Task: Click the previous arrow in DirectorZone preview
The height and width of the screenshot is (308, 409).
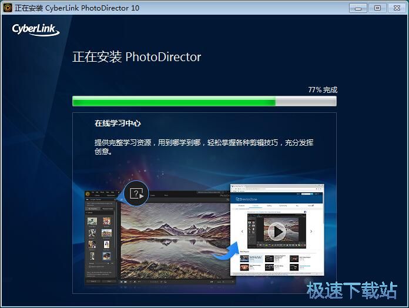Action: click(x=242, y=232)
